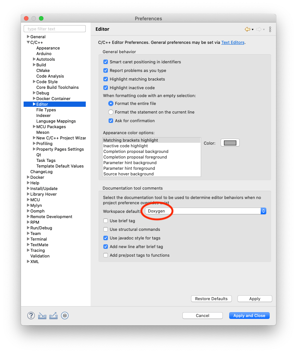This screenshot has width=297, height=353.
Task: Select Inactive code highlight list entry
Action: 151,146
